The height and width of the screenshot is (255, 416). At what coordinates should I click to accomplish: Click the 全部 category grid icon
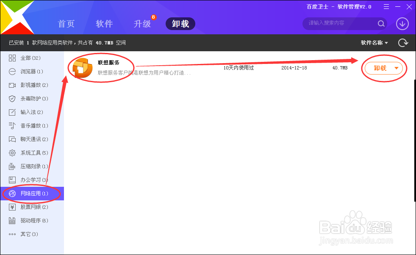[x=12, y=58]
